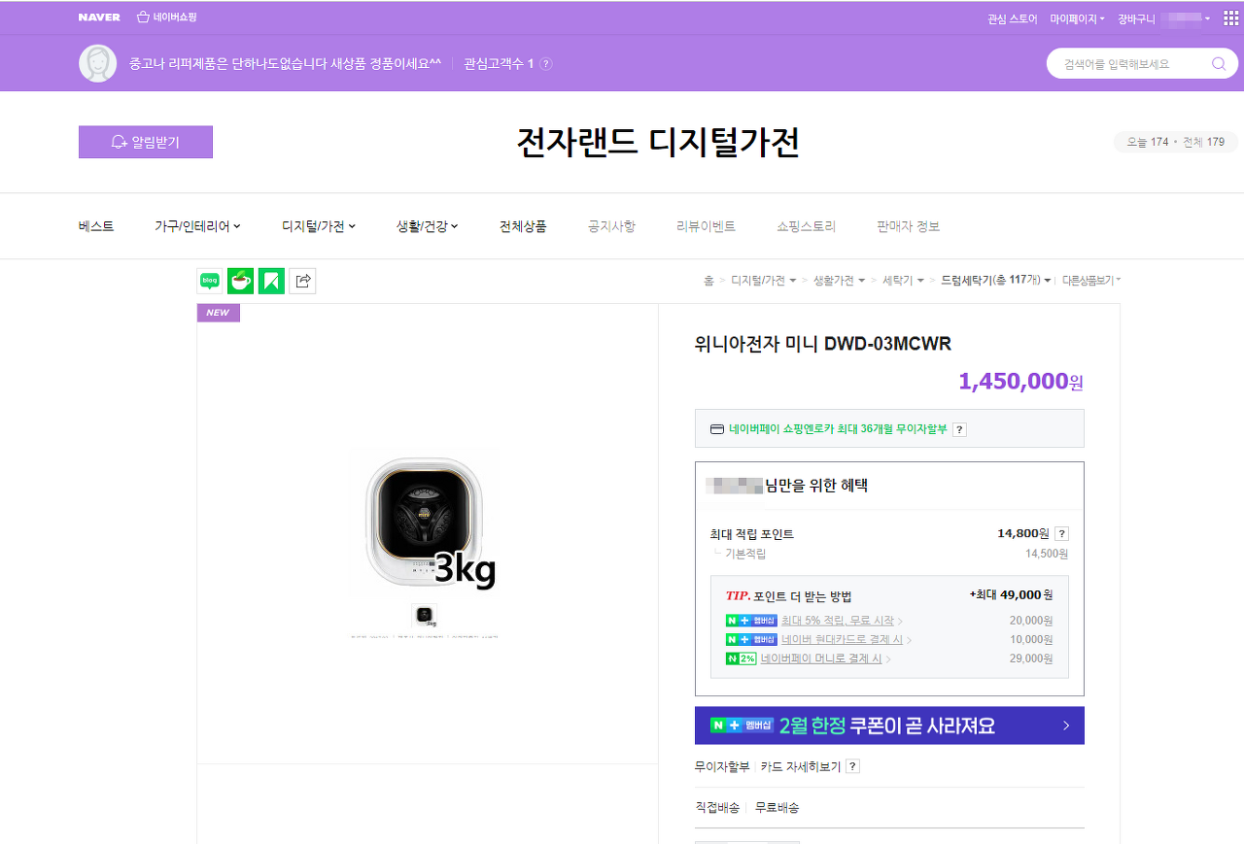Open the help icon next to 카드 자세히보기
The height and width of the screenshot is (844, 1244).
(852, 766)
